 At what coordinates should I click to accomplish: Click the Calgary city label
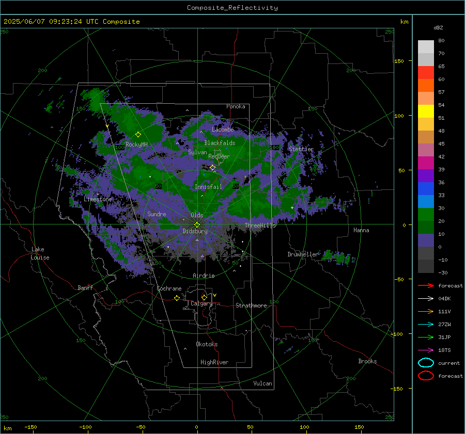pos(202,303)
